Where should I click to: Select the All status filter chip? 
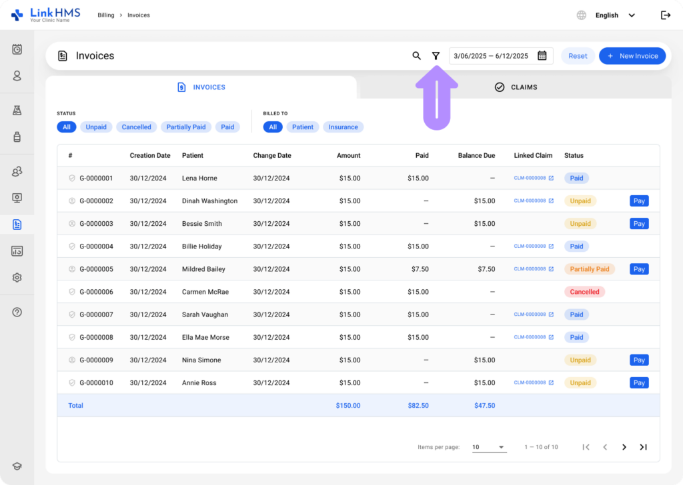[x=67, y=127]
